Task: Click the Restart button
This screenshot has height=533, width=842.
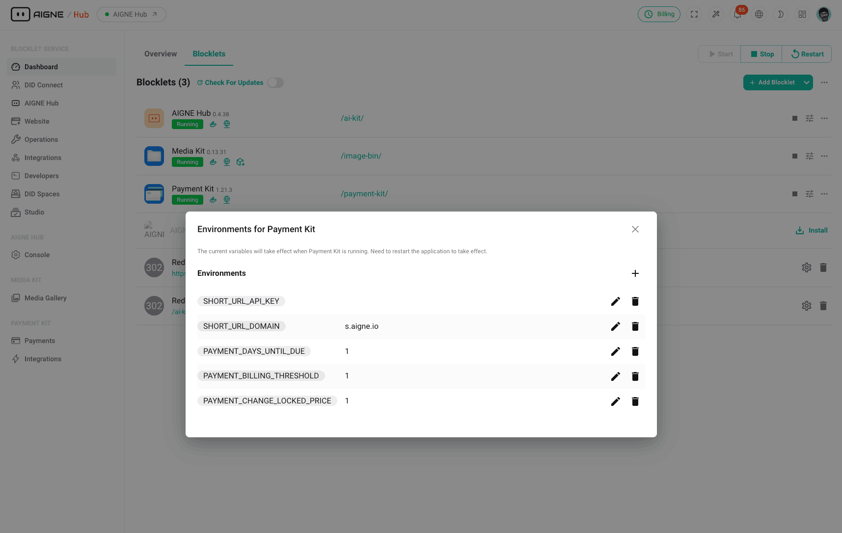Action: 807,54
